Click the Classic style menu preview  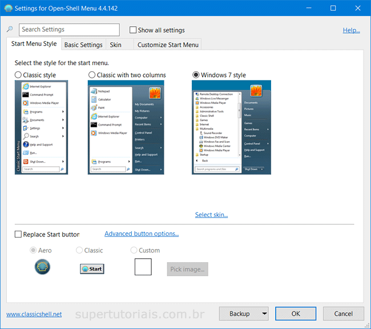tap(41, 127)
